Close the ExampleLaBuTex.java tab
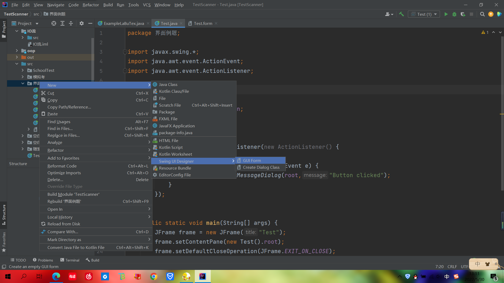 pyautogui.click(x=148, y=23)
